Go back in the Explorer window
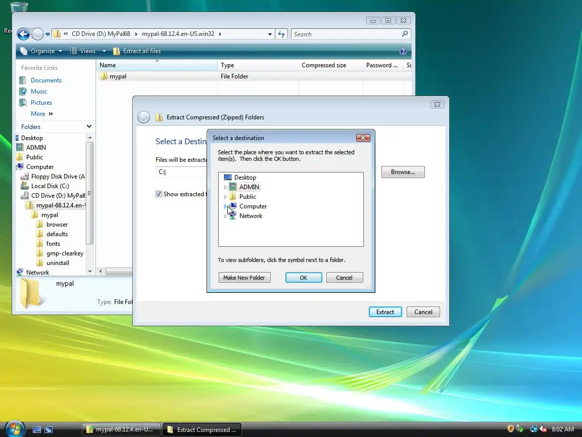 tap(23, 34)
